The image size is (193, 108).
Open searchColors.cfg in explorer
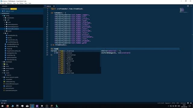pos(13,40)
